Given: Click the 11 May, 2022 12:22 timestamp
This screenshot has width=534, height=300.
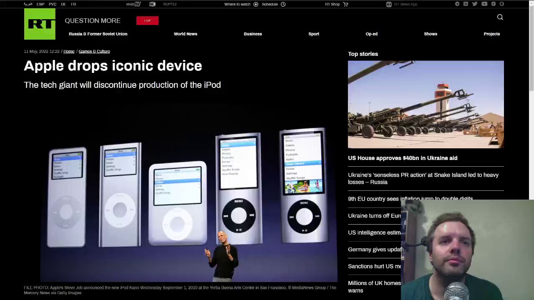Looking at the screenshot, I should click(x=42, y=51).
